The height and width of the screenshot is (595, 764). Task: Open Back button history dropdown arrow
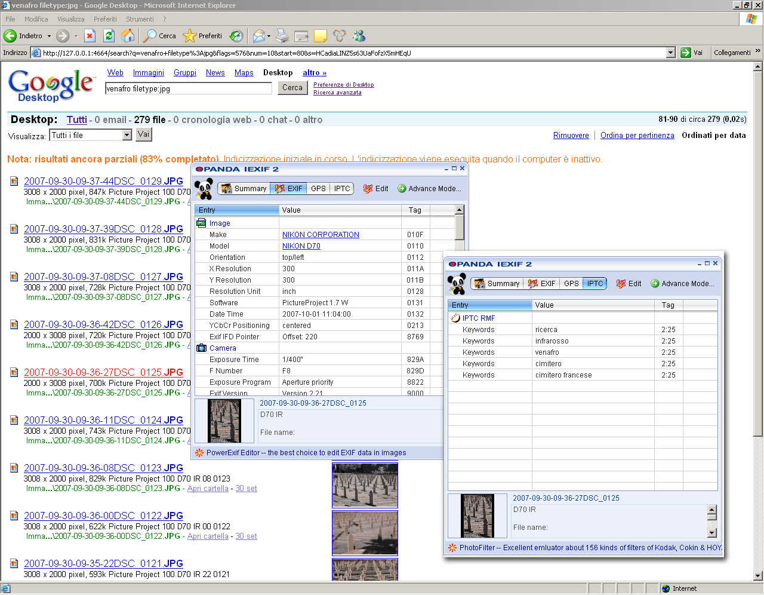pos(49,36)
